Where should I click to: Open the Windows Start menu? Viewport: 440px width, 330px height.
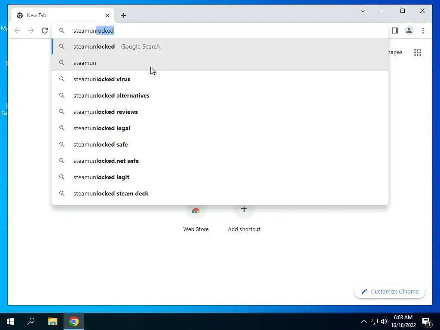coord(10,321)
